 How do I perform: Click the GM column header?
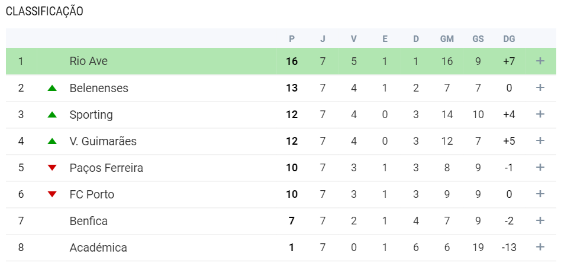tap(447, 39)
